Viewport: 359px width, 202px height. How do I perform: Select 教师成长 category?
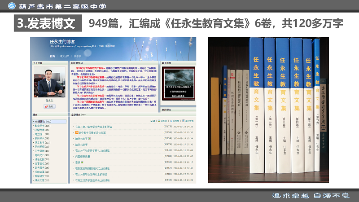tap(42, 138)
